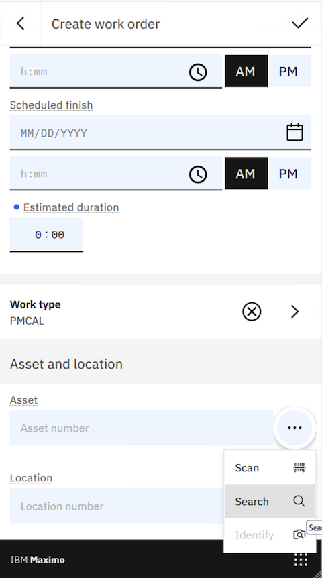Screen dimensions: 322x578
Task: Set Scheduled finish time to PM
Action: pos(289,174)
